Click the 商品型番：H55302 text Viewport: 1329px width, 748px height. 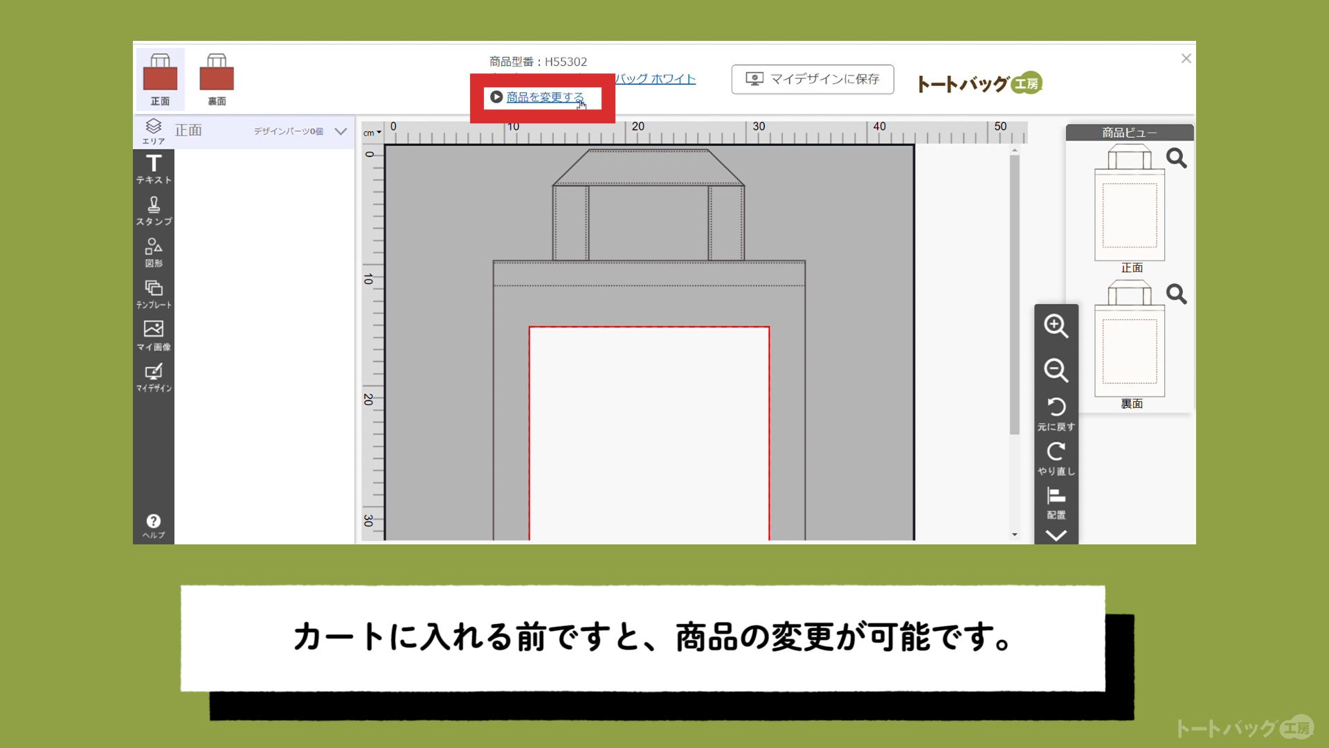538,62
